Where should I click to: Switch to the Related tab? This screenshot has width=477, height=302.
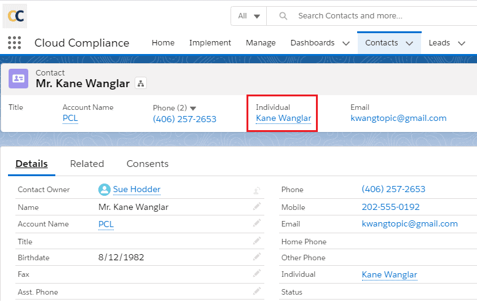pos(87,164)
